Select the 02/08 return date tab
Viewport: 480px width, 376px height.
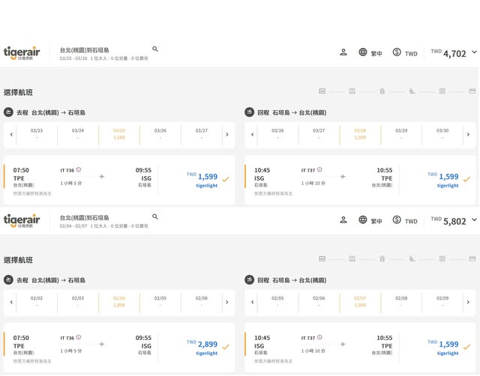(x=401, y=302)
